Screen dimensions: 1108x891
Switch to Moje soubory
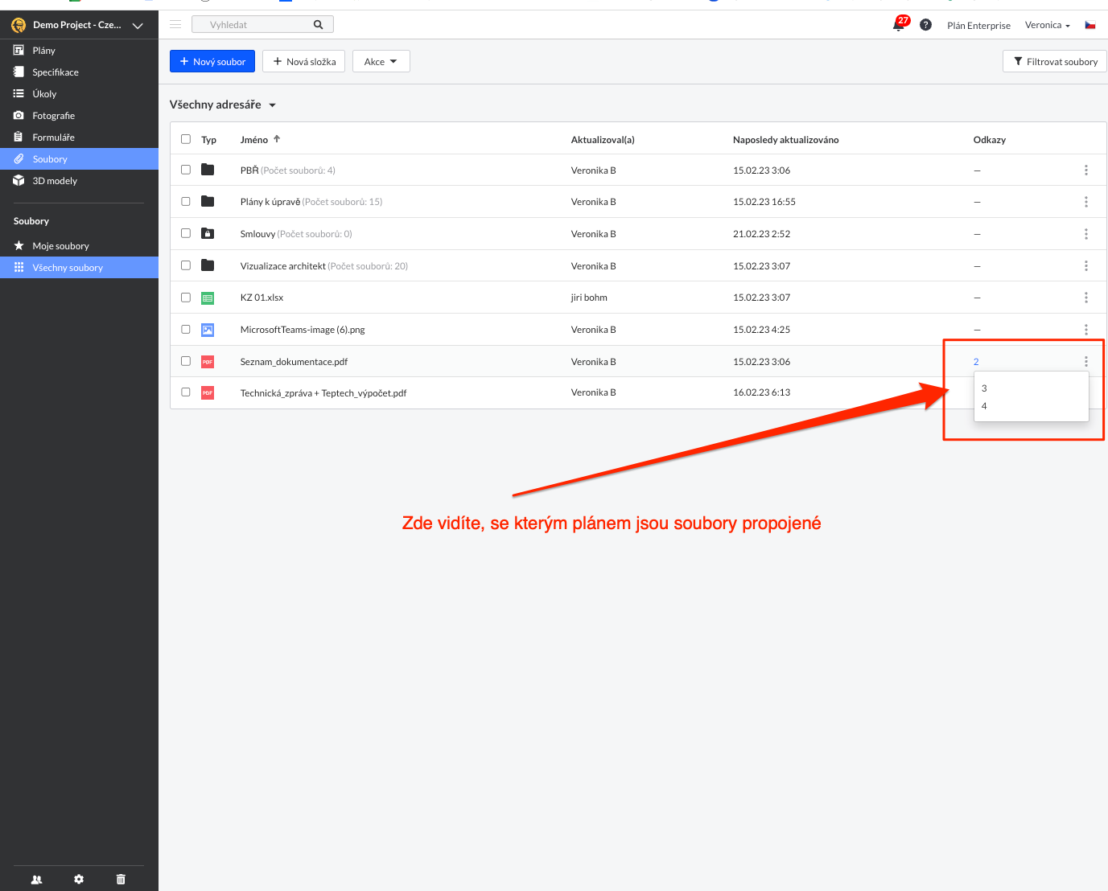pyautogui.click(x=60, y=246)
